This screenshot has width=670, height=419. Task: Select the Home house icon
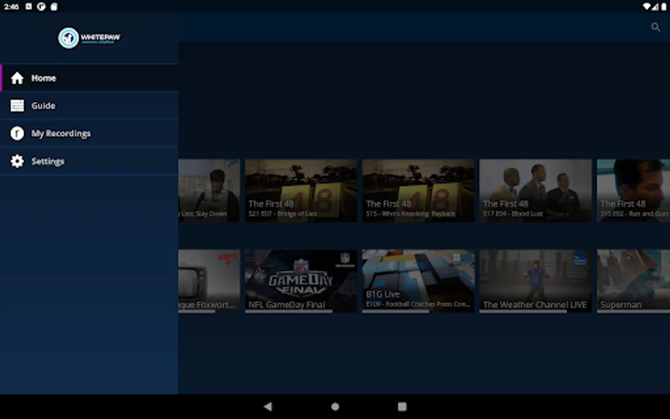[x=17, y=78]
